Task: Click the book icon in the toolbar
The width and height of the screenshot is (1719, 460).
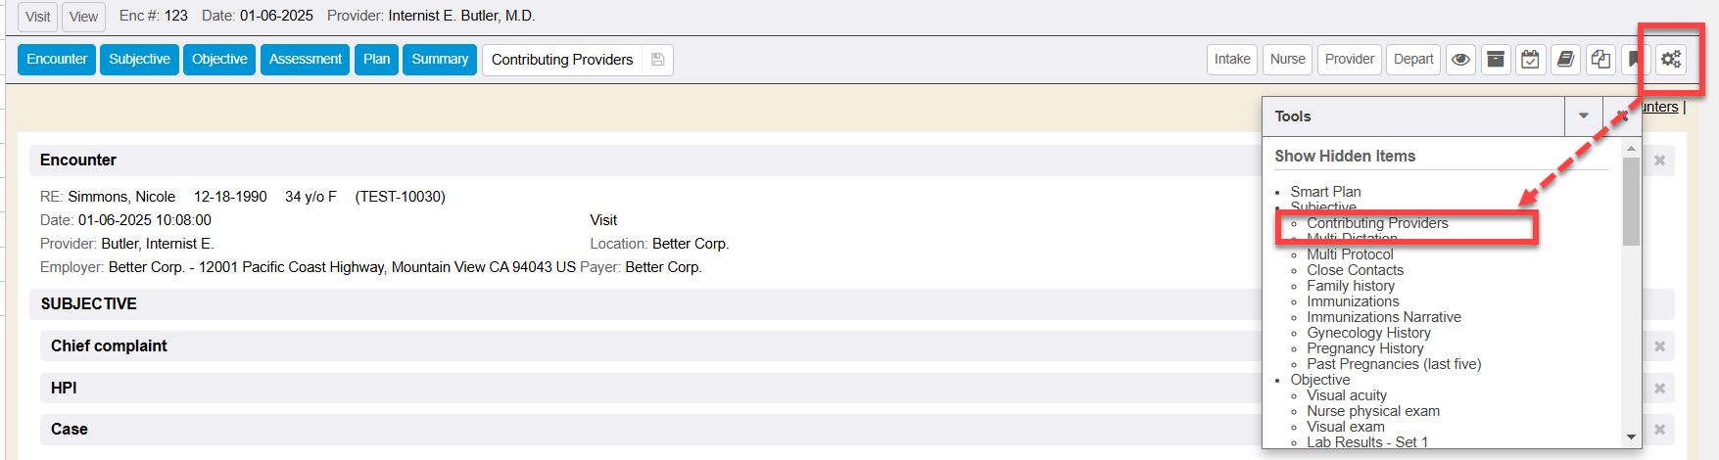Action: click(1565, 60)
